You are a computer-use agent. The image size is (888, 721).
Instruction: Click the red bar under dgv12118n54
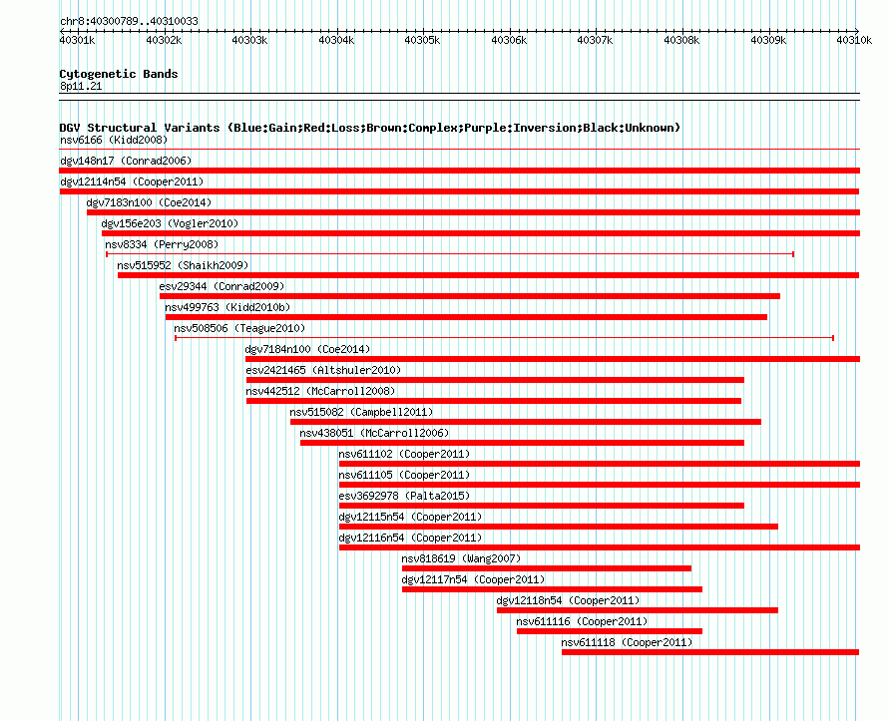tap(638, 610)
